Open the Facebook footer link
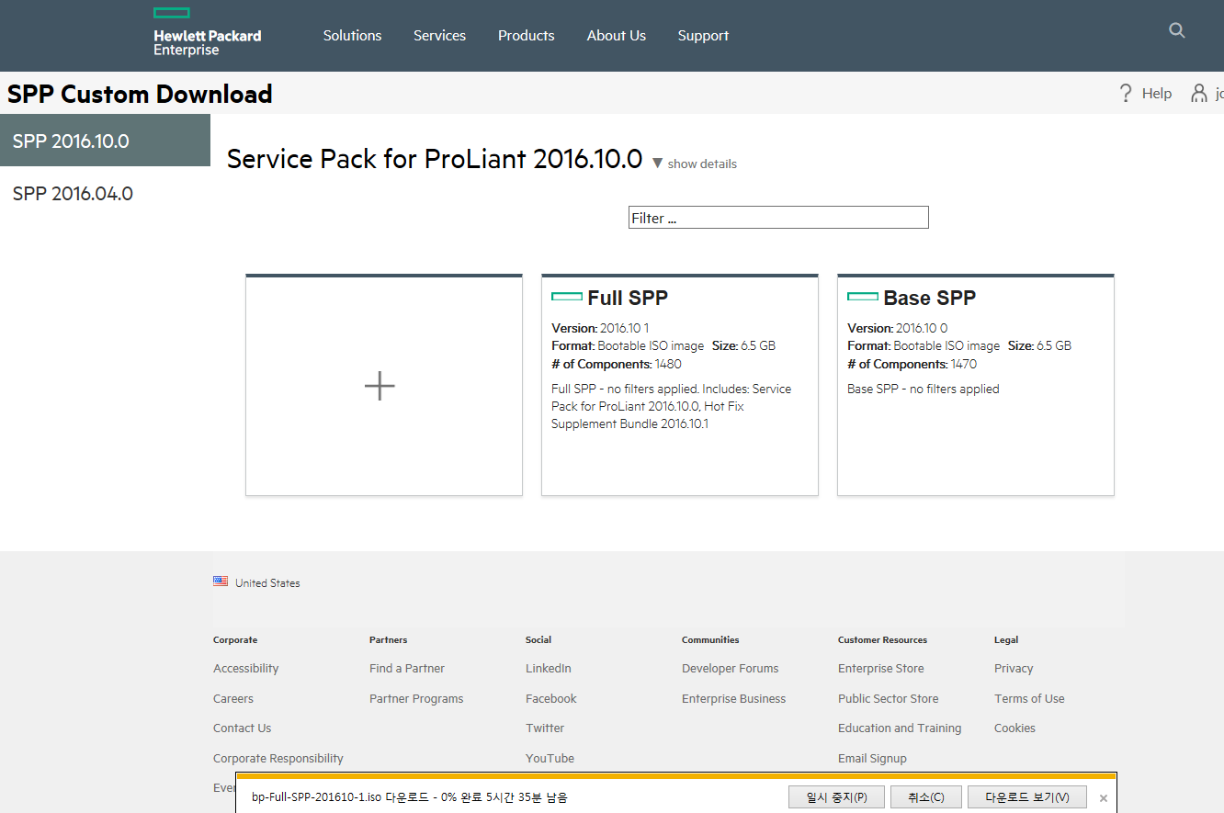1224x813 pixels. [x=551, y=699]
